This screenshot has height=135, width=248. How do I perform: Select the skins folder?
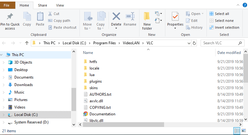(94, 88)
